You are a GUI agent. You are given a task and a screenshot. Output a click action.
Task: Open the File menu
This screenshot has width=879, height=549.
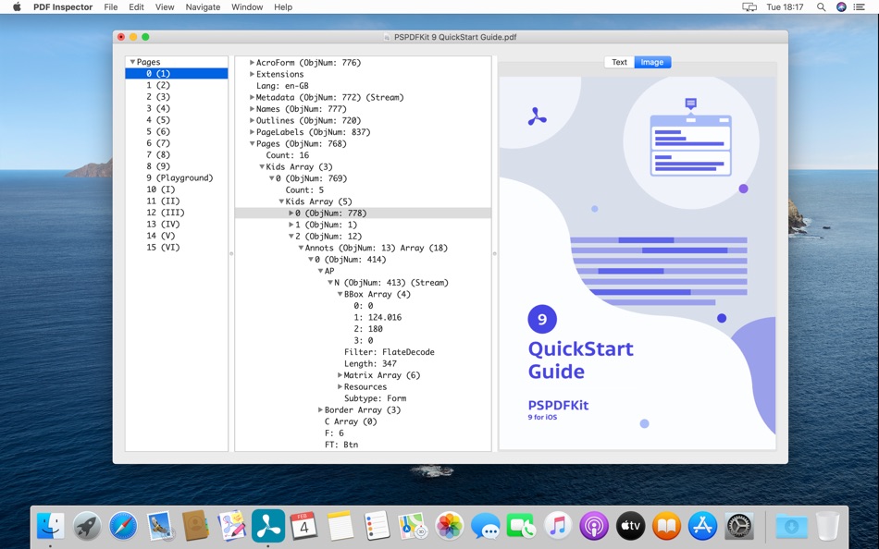pos(111,7)
